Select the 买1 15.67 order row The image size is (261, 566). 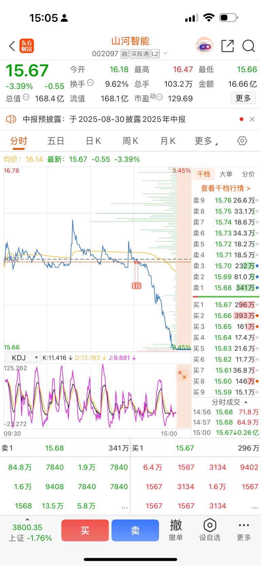point(226,305)
